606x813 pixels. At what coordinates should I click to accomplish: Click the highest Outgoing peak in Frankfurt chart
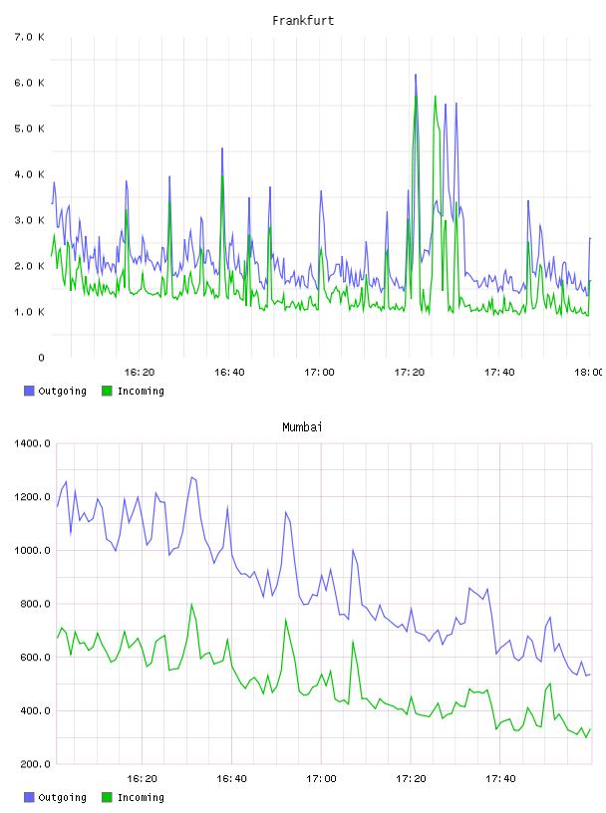pos(416,75)
